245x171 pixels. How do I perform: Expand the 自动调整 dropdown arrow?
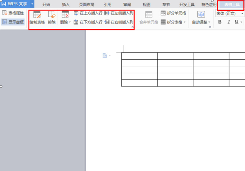[x=209, y=22]
